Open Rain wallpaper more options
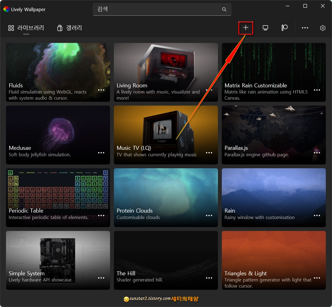This screenshot has width=332, height=307. [x=317, y=216]
